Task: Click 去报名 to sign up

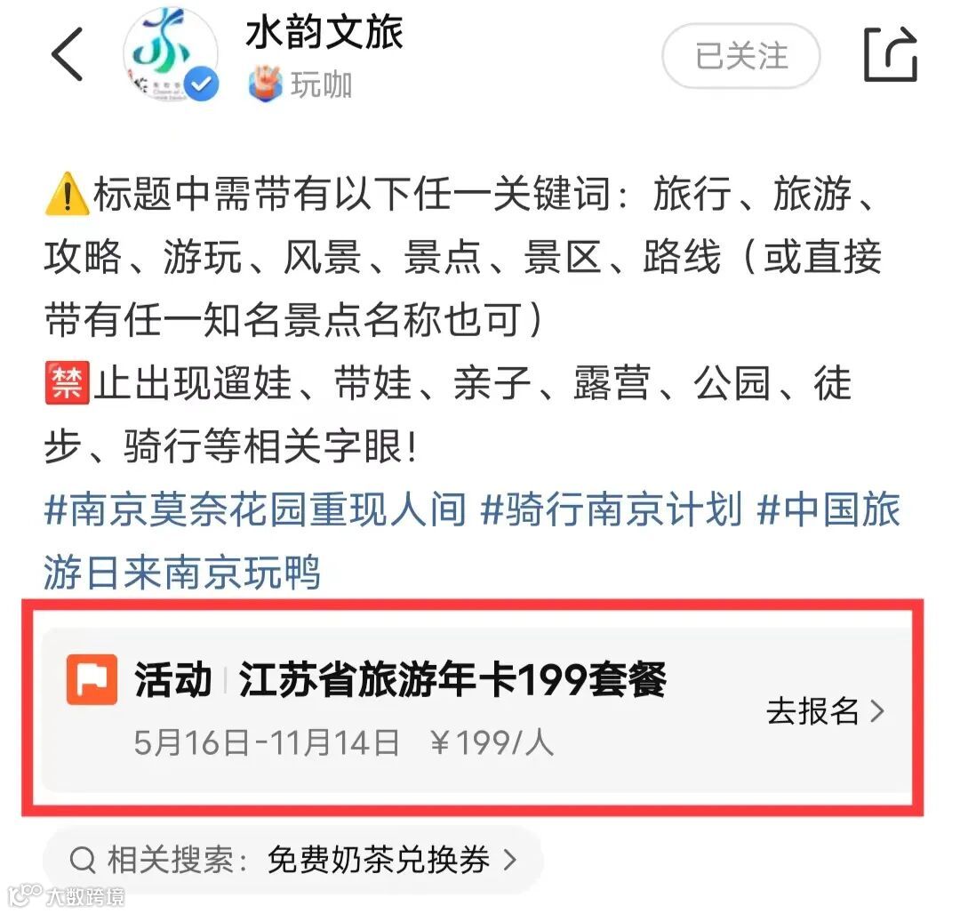Action: (812, 711)
